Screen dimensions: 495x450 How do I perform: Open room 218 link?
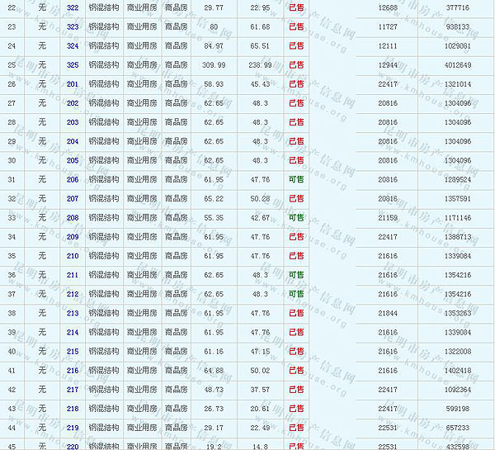click(x=73, y=409)
